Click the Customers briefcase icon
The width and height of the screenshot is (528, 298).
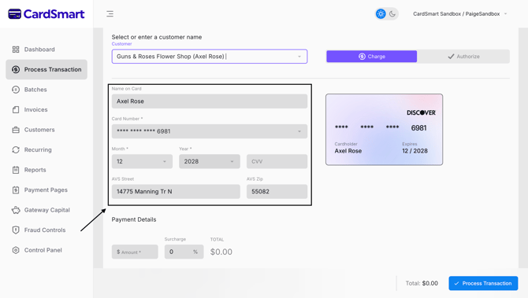[16, 130]
